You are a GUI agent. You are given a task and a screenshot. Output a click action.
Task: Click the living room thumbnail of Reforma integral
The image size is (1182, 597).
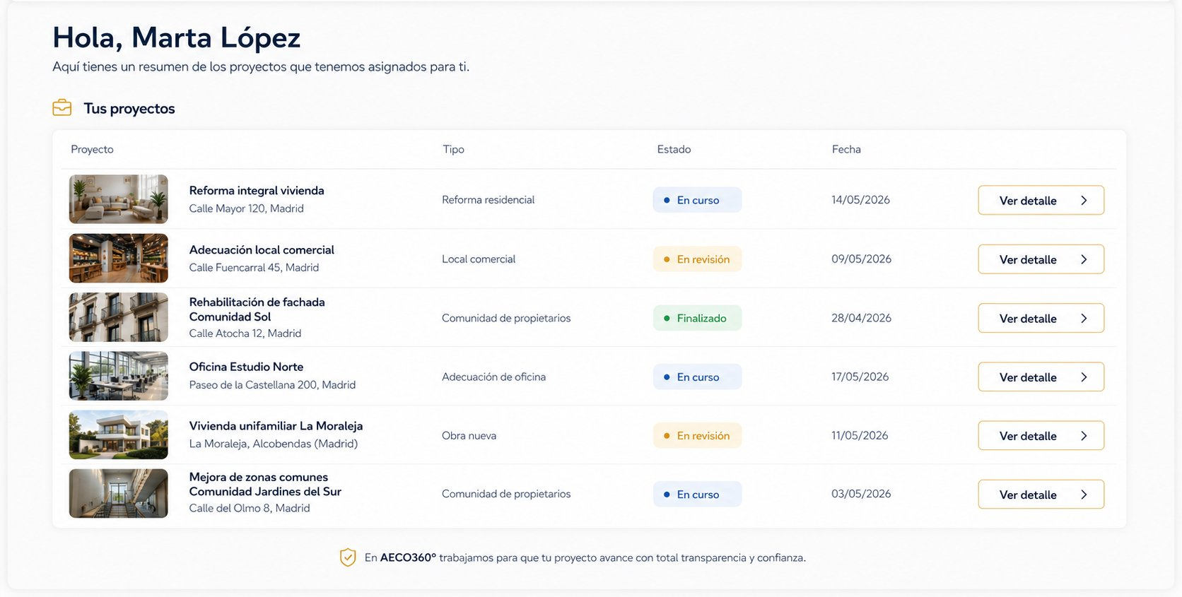pos(119,199)
